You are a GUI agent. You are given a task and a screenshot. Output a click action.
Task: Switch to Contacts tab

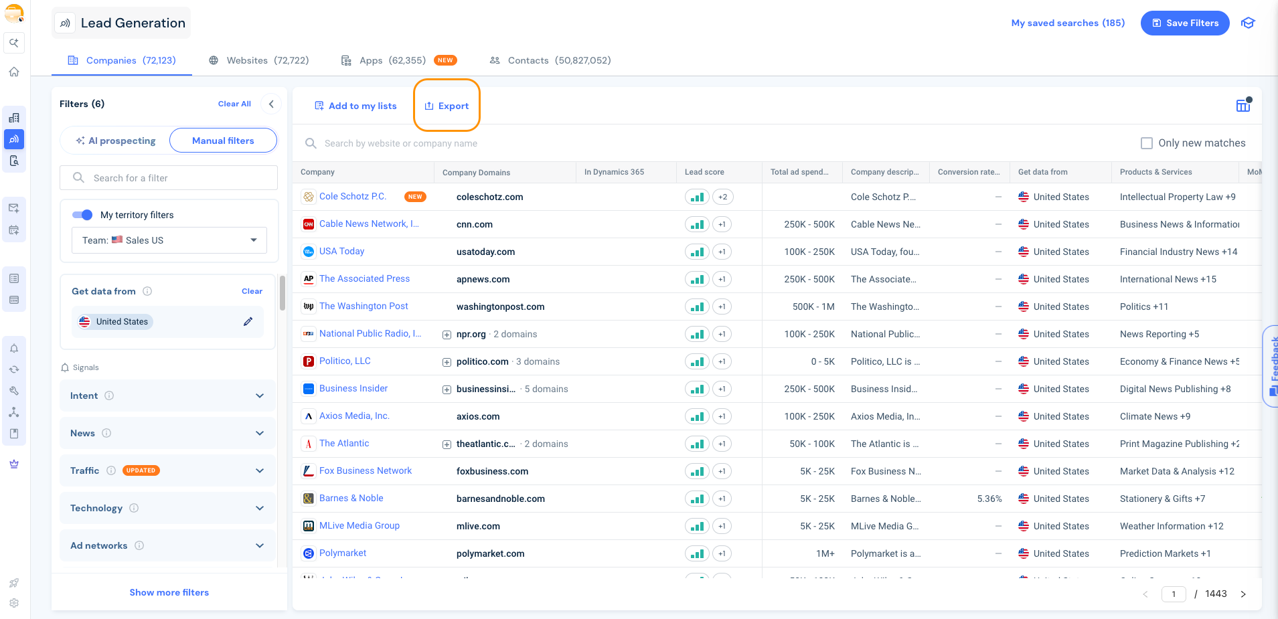(550, 60)
